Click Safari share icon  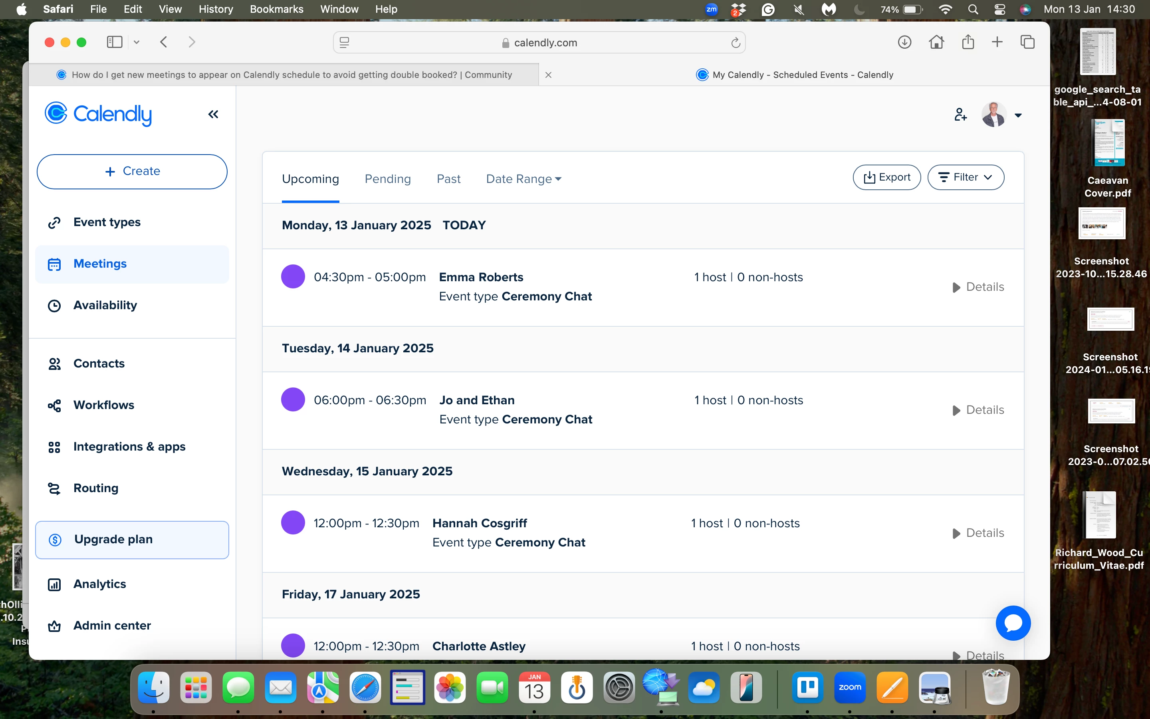click(968, 42)
